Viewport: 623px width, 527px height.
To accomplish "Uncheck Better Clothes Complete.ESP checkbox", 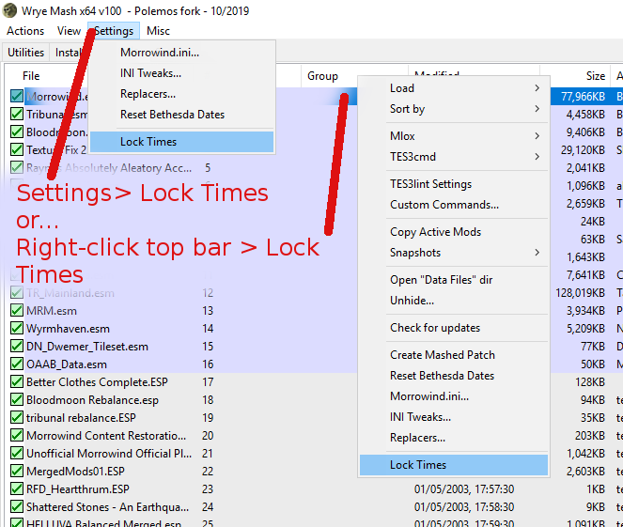I will [x=17, y=381].
